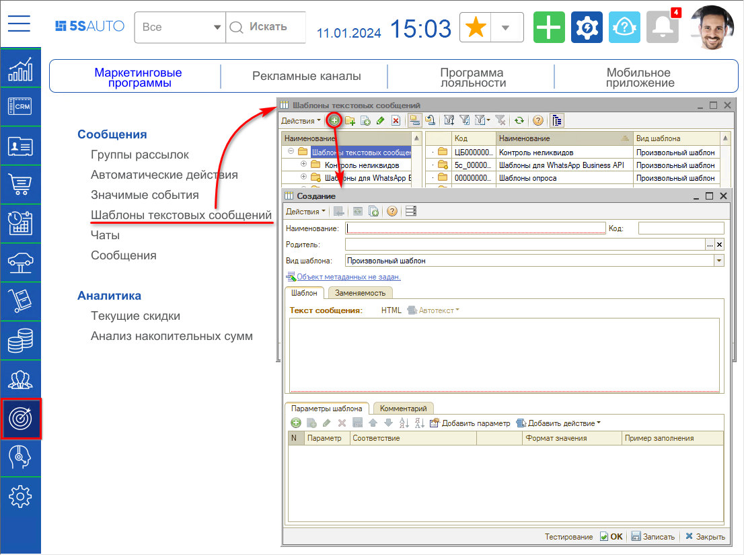The image size is (744, 555).
Task: Open the warehouse hand truck sidebar section
Action: 20,302
